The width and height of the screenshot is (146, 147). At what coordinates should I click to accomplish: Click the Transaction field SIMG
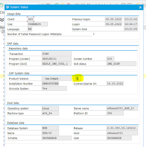[x=57, y=54]
